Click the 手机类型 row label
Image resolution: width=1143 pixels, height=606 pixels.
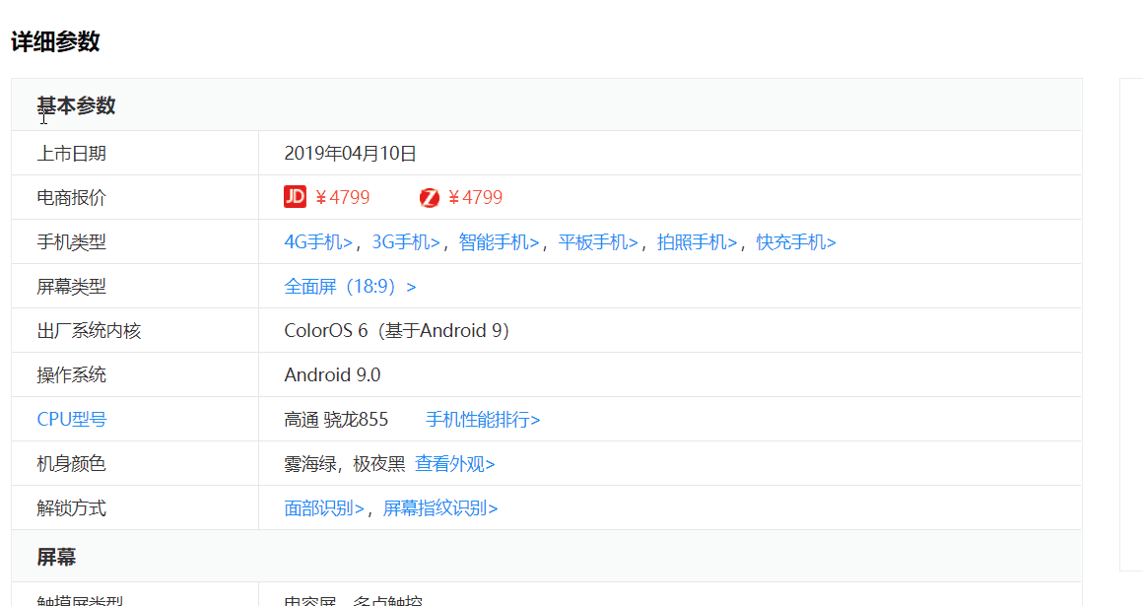click(x=71, y=242)
